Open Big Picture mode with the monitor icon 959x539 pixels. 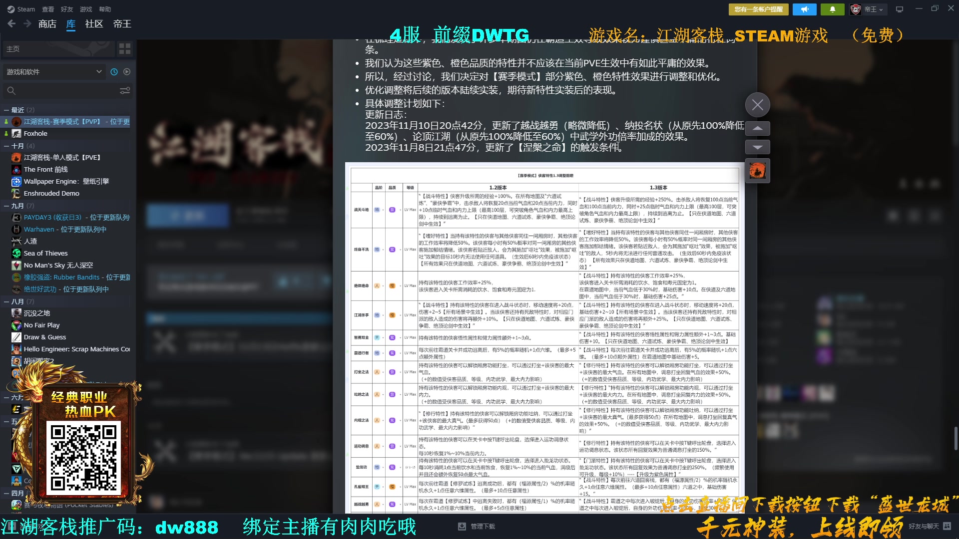(x=899, y=8)
